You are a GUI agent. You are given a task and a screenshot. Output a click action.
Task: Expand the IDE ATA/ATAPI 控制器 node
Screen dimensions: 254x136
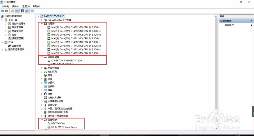[42, 20]
